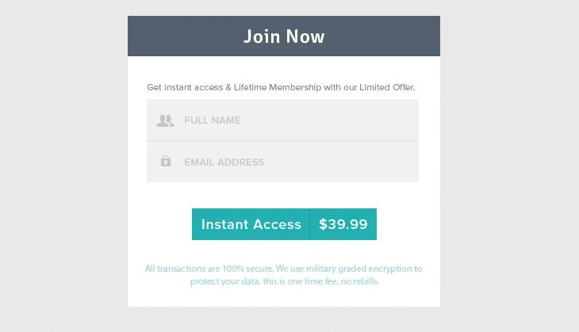Click the Instant Access button label
The height and width of the screenshot is (332, 579).
tap(251, 224)
